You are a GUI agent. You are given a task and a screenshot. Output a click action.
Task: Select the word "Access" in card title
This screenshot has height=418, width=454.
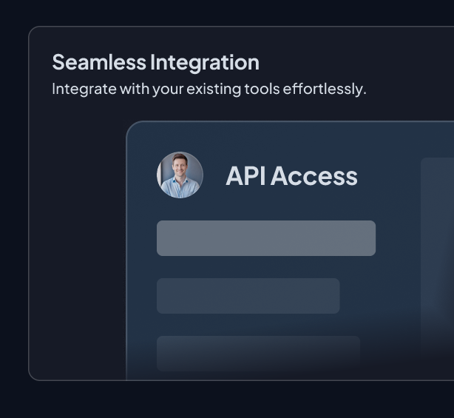(x=314, y=176)
